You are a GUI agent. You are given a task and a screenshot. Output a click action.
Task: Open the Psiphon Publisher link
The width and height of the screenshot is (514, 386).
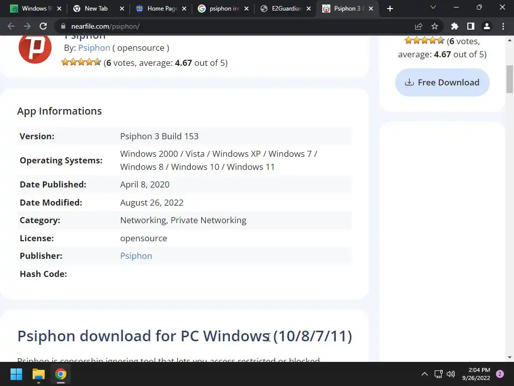pyautogui.click(x=136, y=256)
